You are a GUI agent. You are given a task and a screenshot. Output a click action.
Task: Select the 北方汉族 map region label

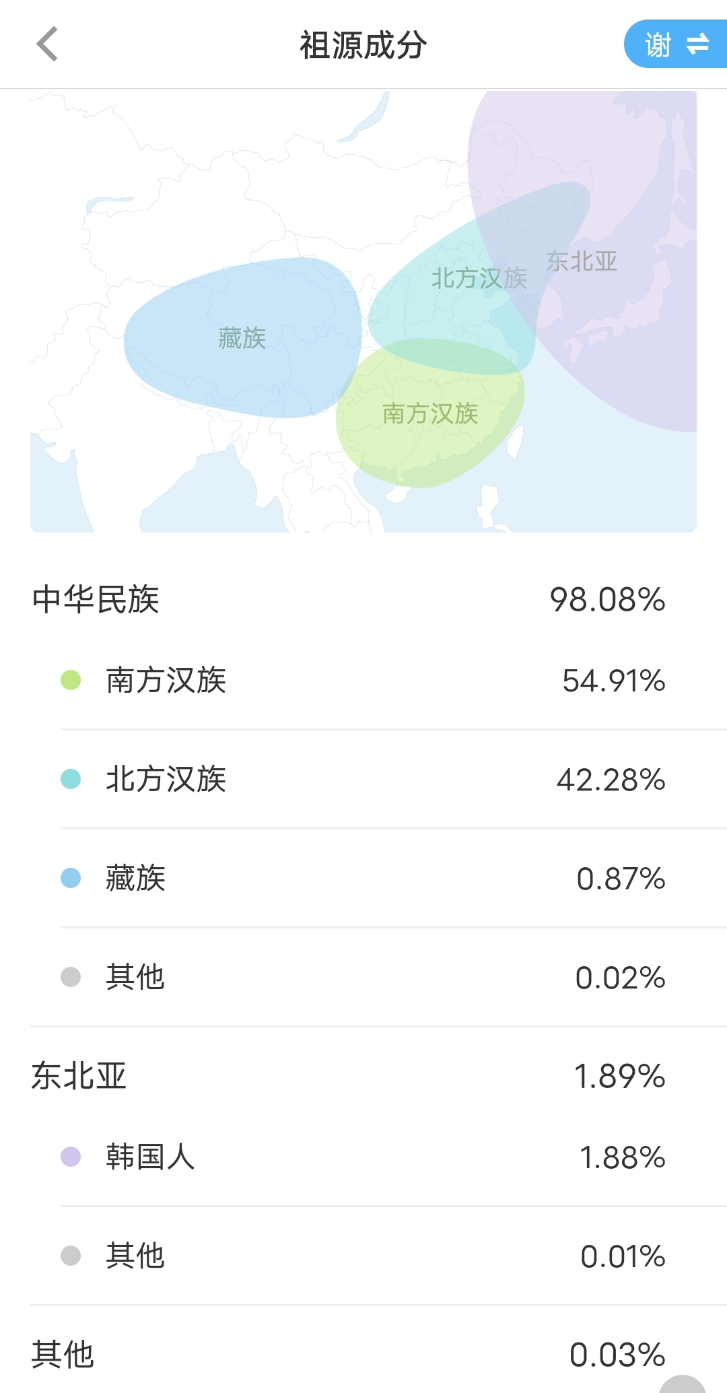click(479, 278)
